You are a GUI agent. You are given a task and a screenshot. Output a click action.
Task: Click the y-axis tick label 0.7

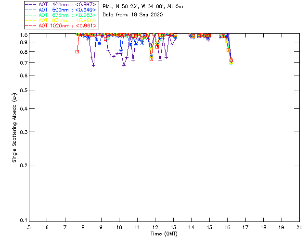click(24, 63)
